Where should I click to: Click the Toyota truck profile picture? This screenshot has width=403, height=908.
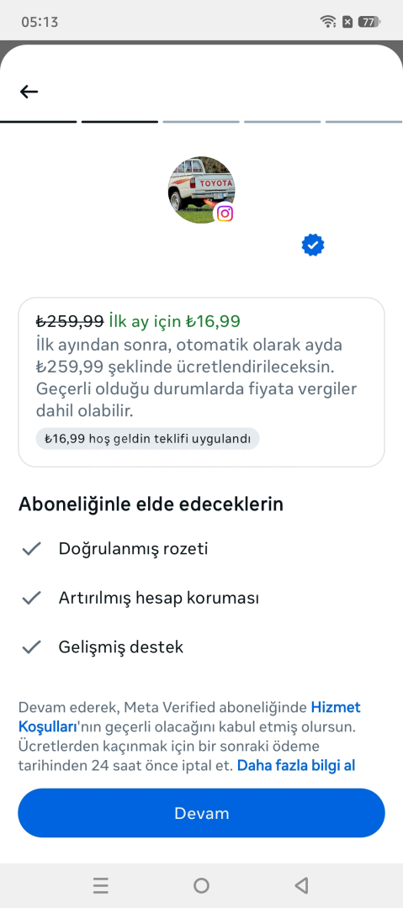[x=201, y=190]
